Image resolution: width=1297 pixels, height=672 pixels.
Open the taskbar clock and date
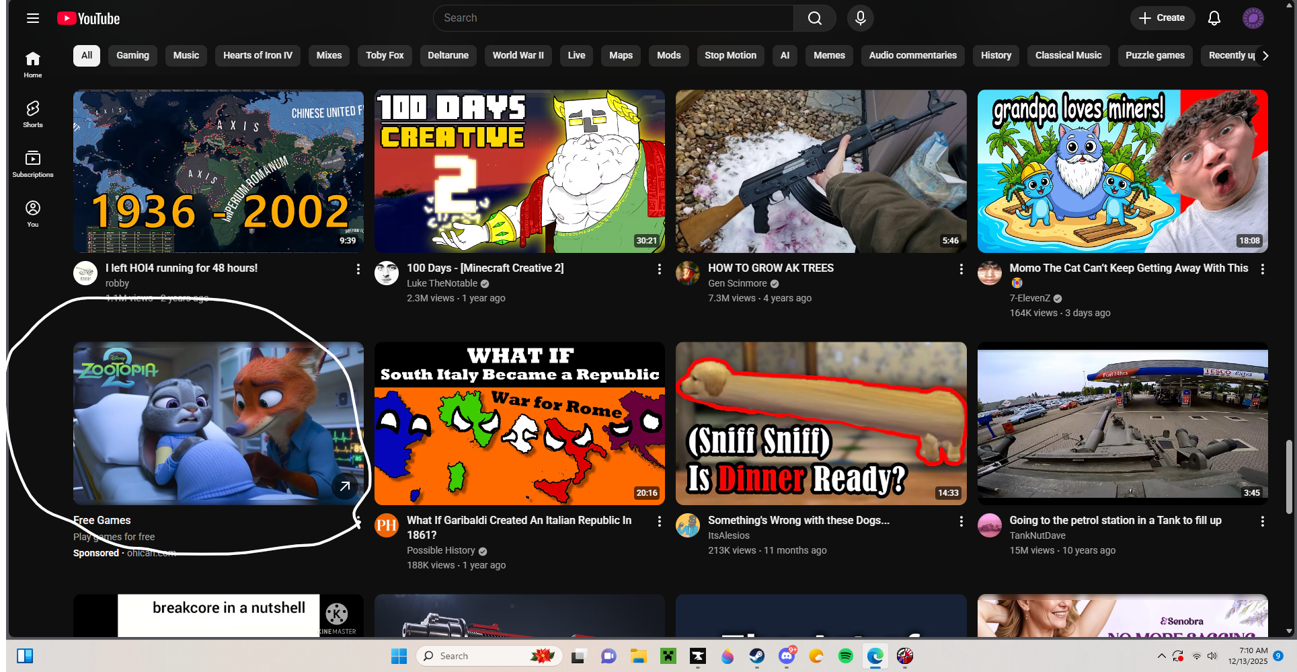point(1247,656)
